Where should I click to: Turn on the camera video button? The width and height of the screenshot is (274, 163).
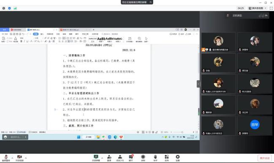coord(19,158)
